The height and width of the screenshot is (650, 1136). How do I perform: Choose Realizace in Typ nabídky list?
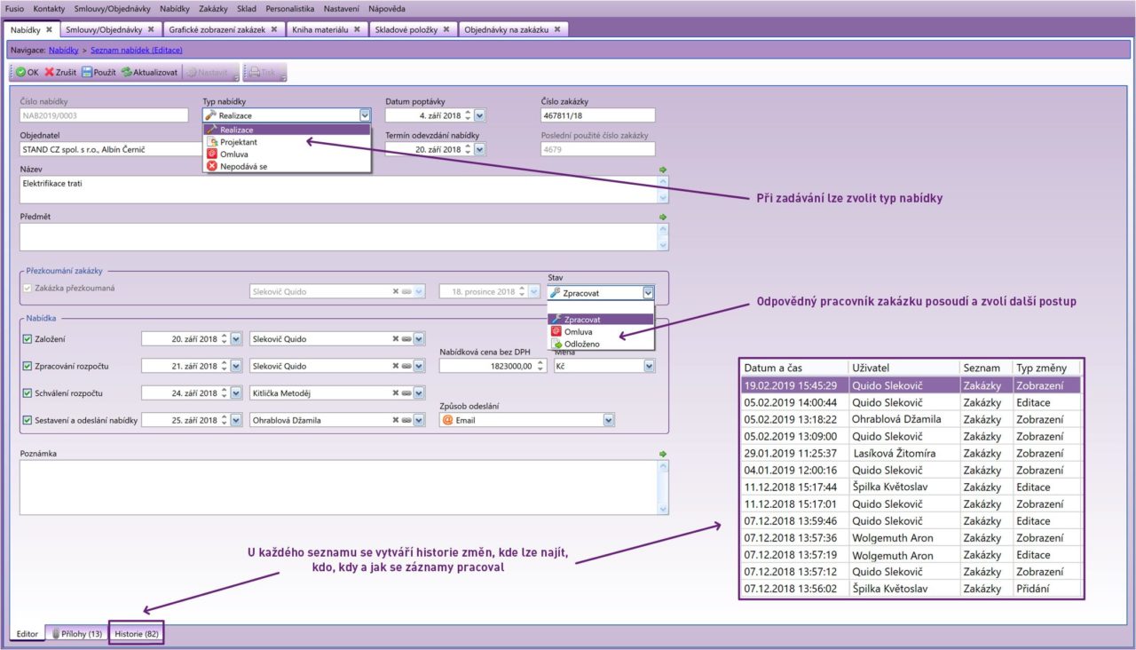pyautogui.click(x=287, y=130)
